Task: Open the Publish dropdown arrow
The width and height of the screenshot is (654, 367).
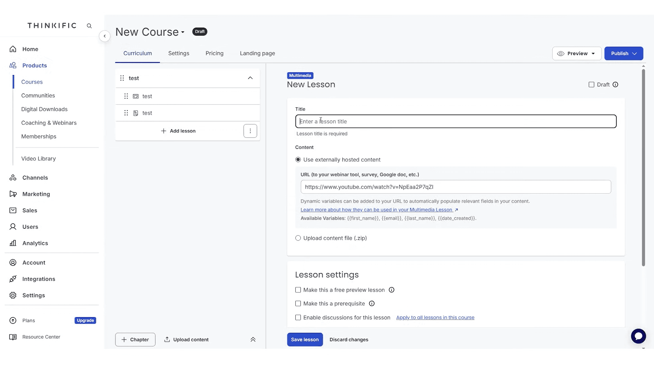Action: [635, 53]
